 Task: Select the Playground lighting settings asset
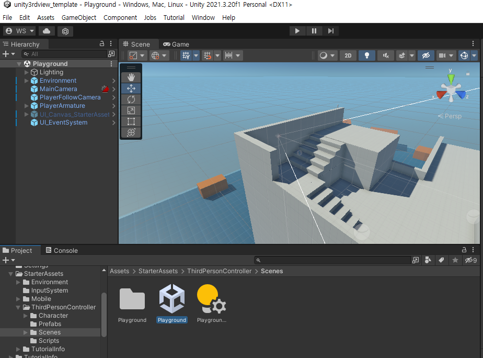click(212, 304)
